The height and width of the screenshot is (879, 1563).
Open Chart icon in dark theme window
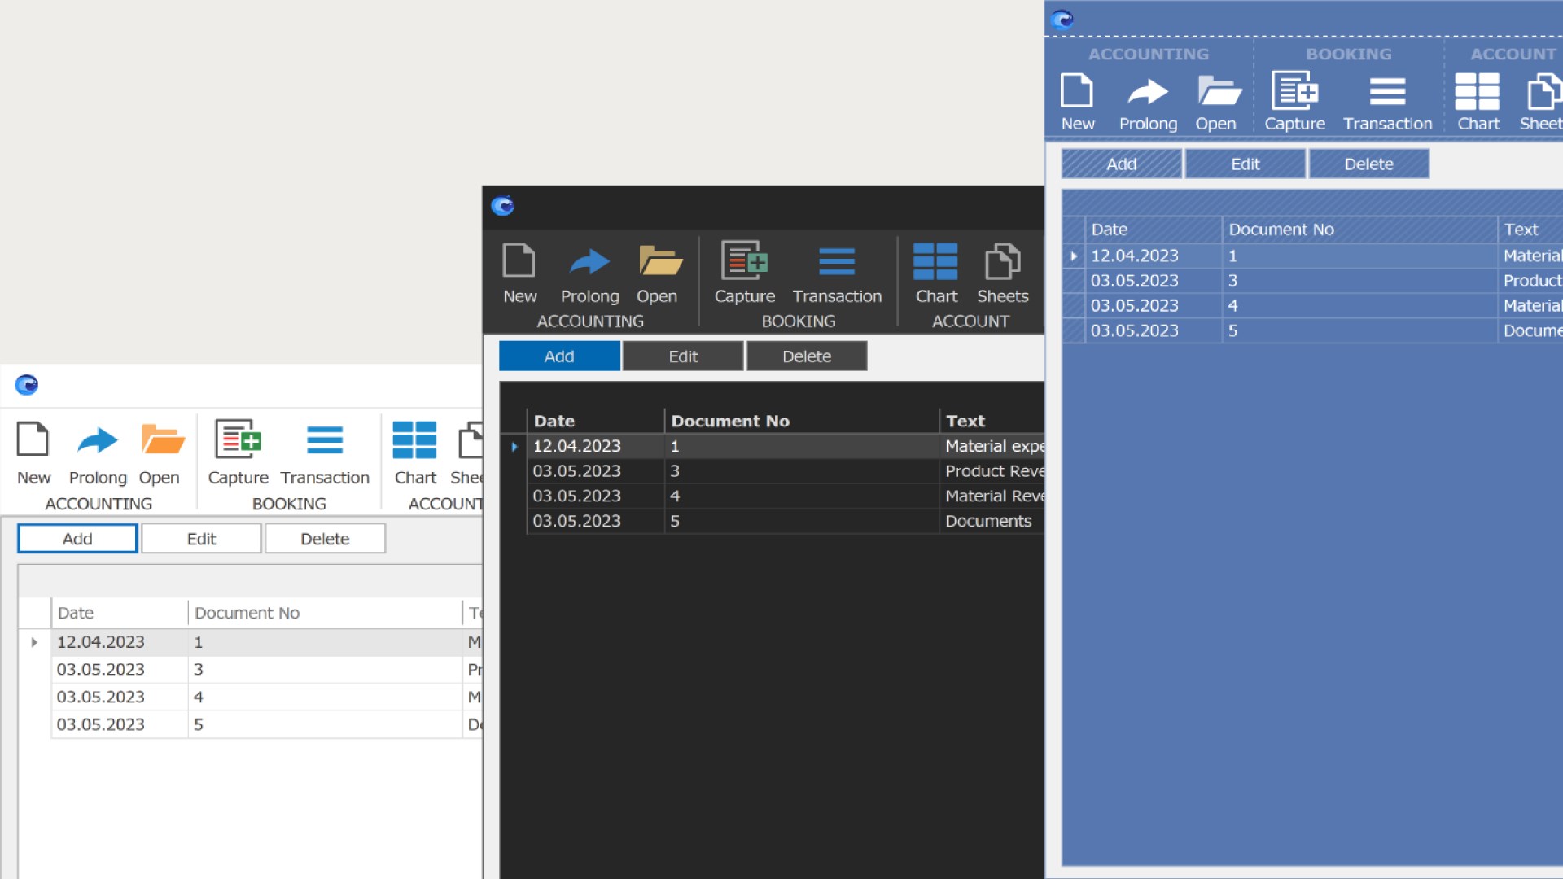coord(935,261)
